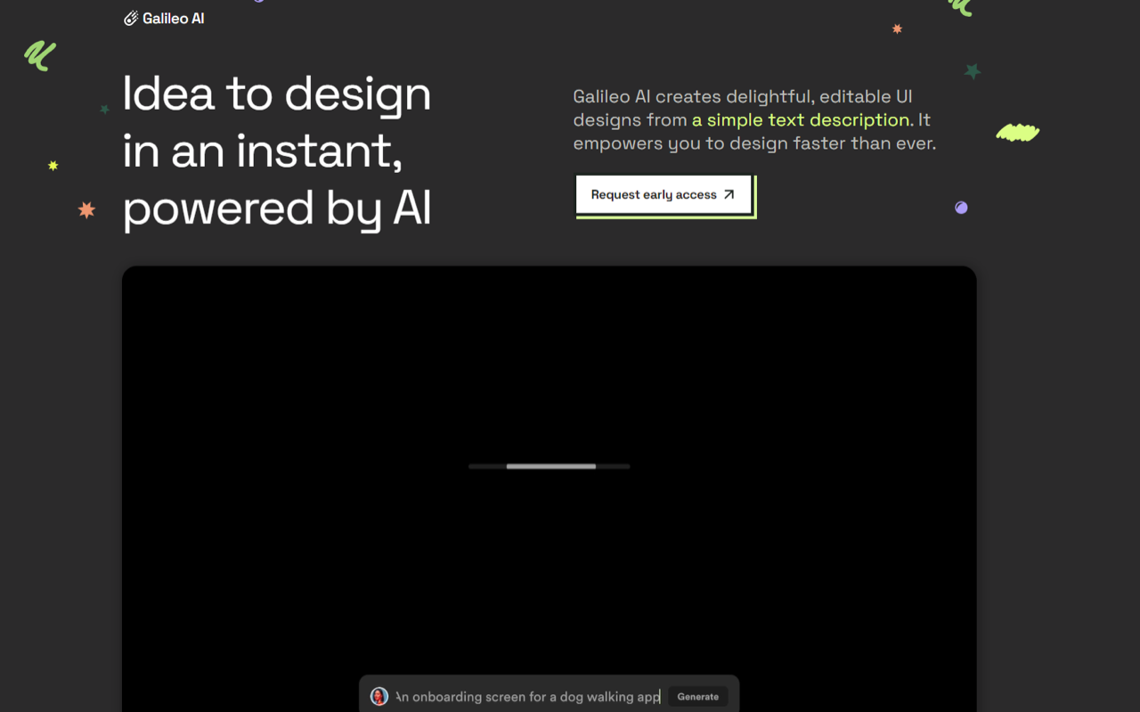Click the small yellow star decoration
The image size is (1140, 712).
[53, 166]
